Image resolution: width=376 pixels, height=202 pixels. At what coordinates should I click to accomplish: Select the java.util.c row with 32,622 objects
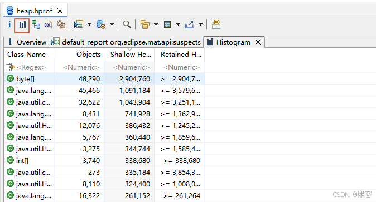(x=104, y=102)
